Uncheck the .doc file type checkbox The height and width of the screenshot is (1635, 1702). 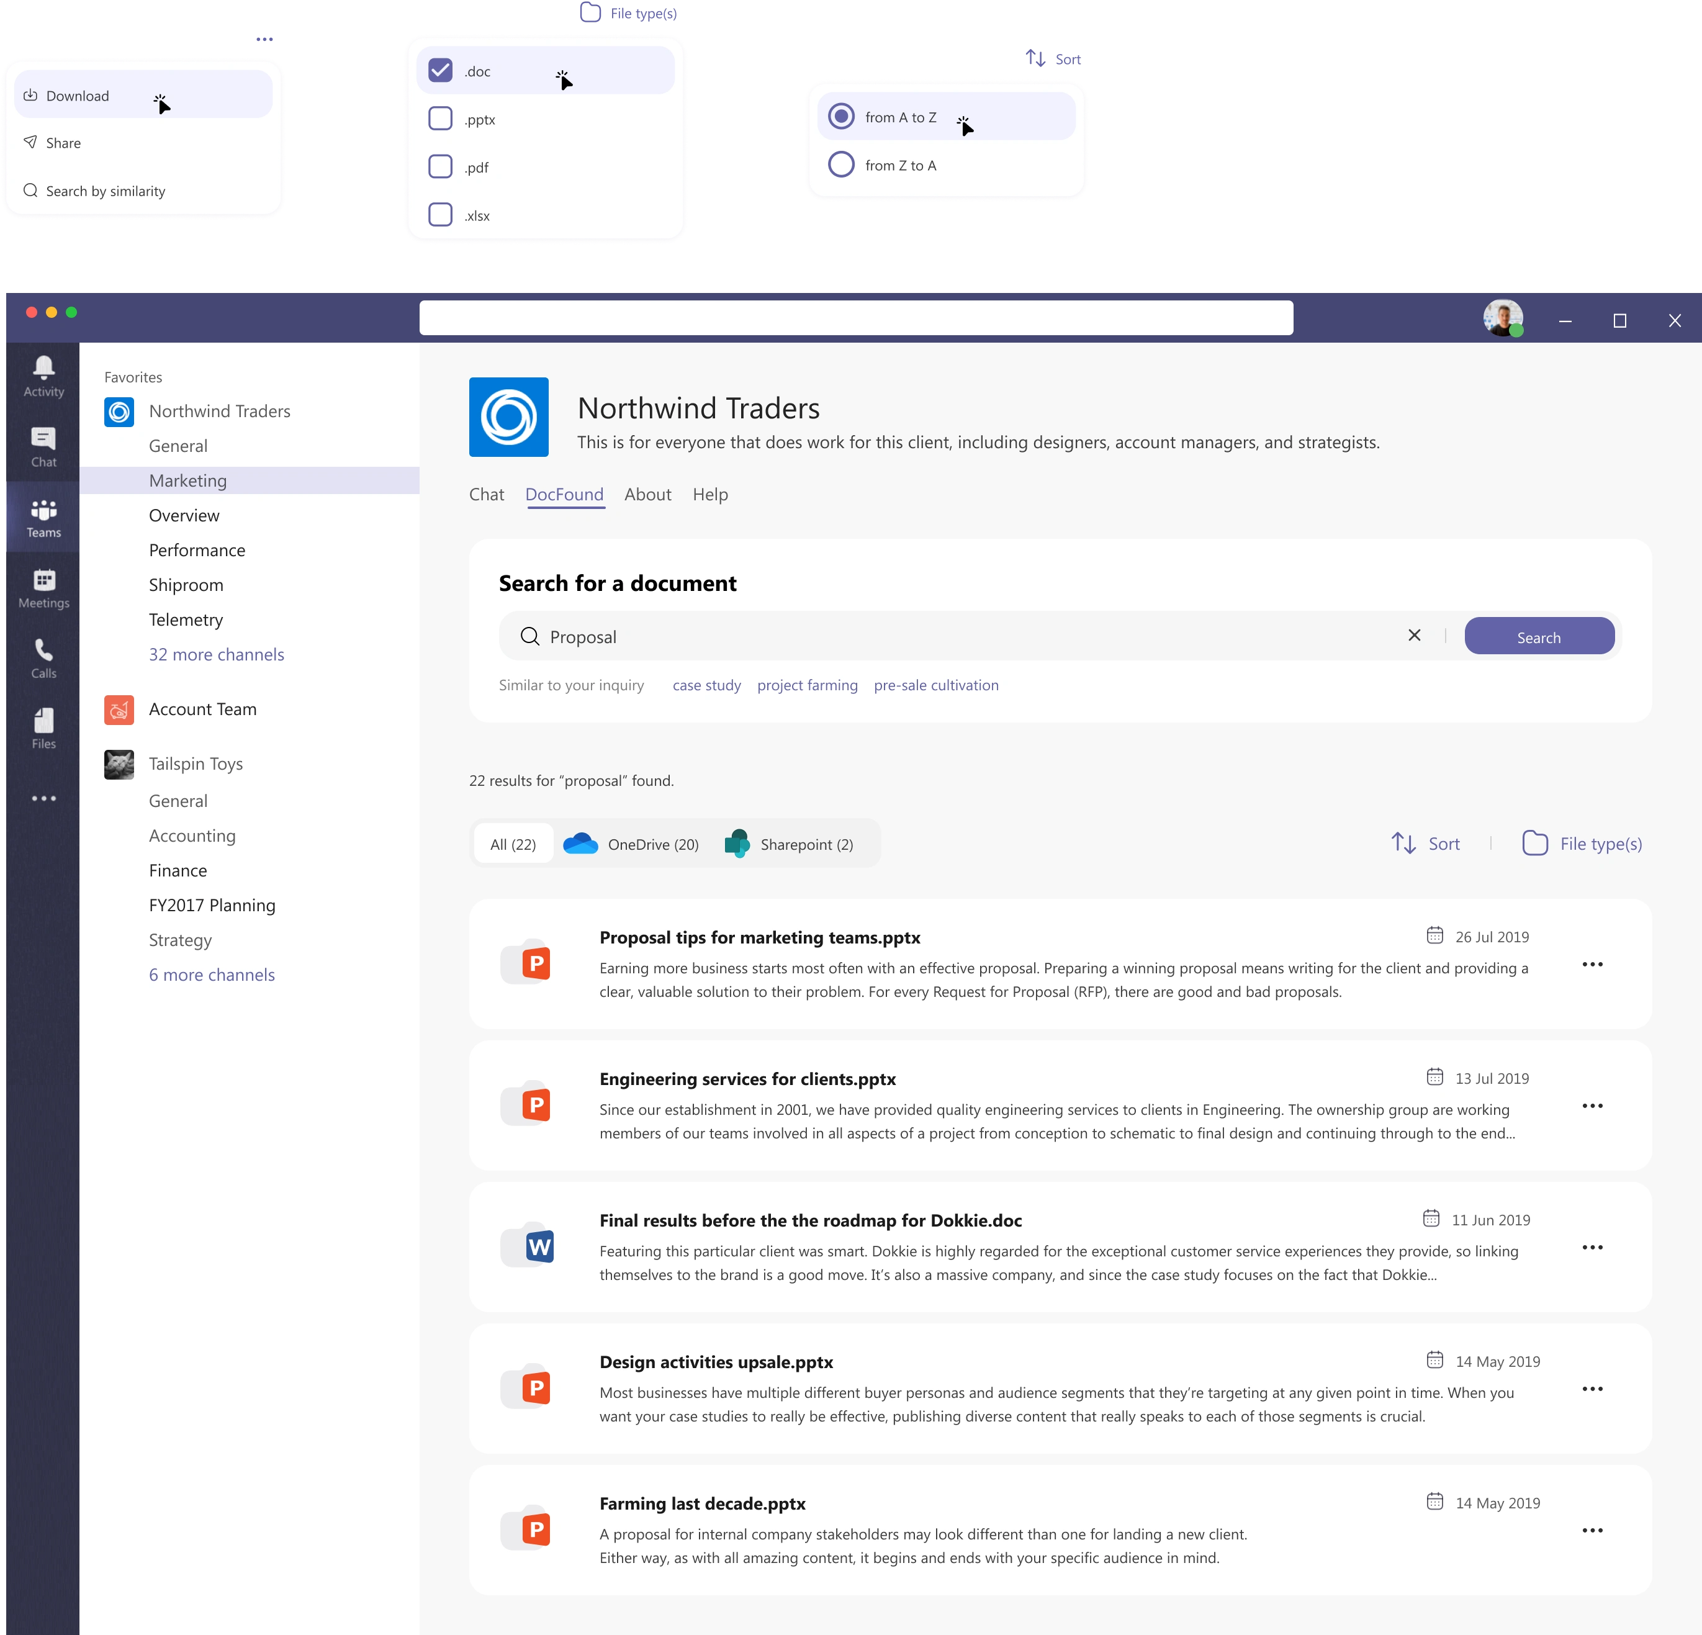tap(441, 70)
